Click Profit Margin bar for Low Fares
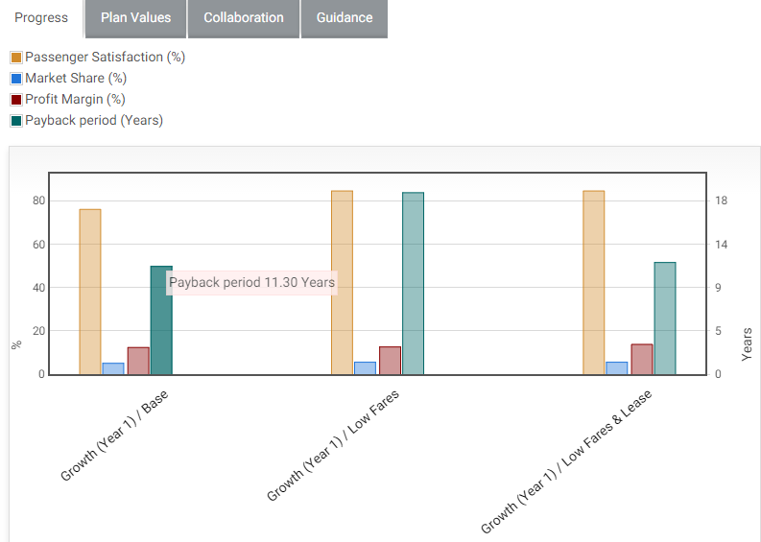761x542 pixels. point(391,361)
